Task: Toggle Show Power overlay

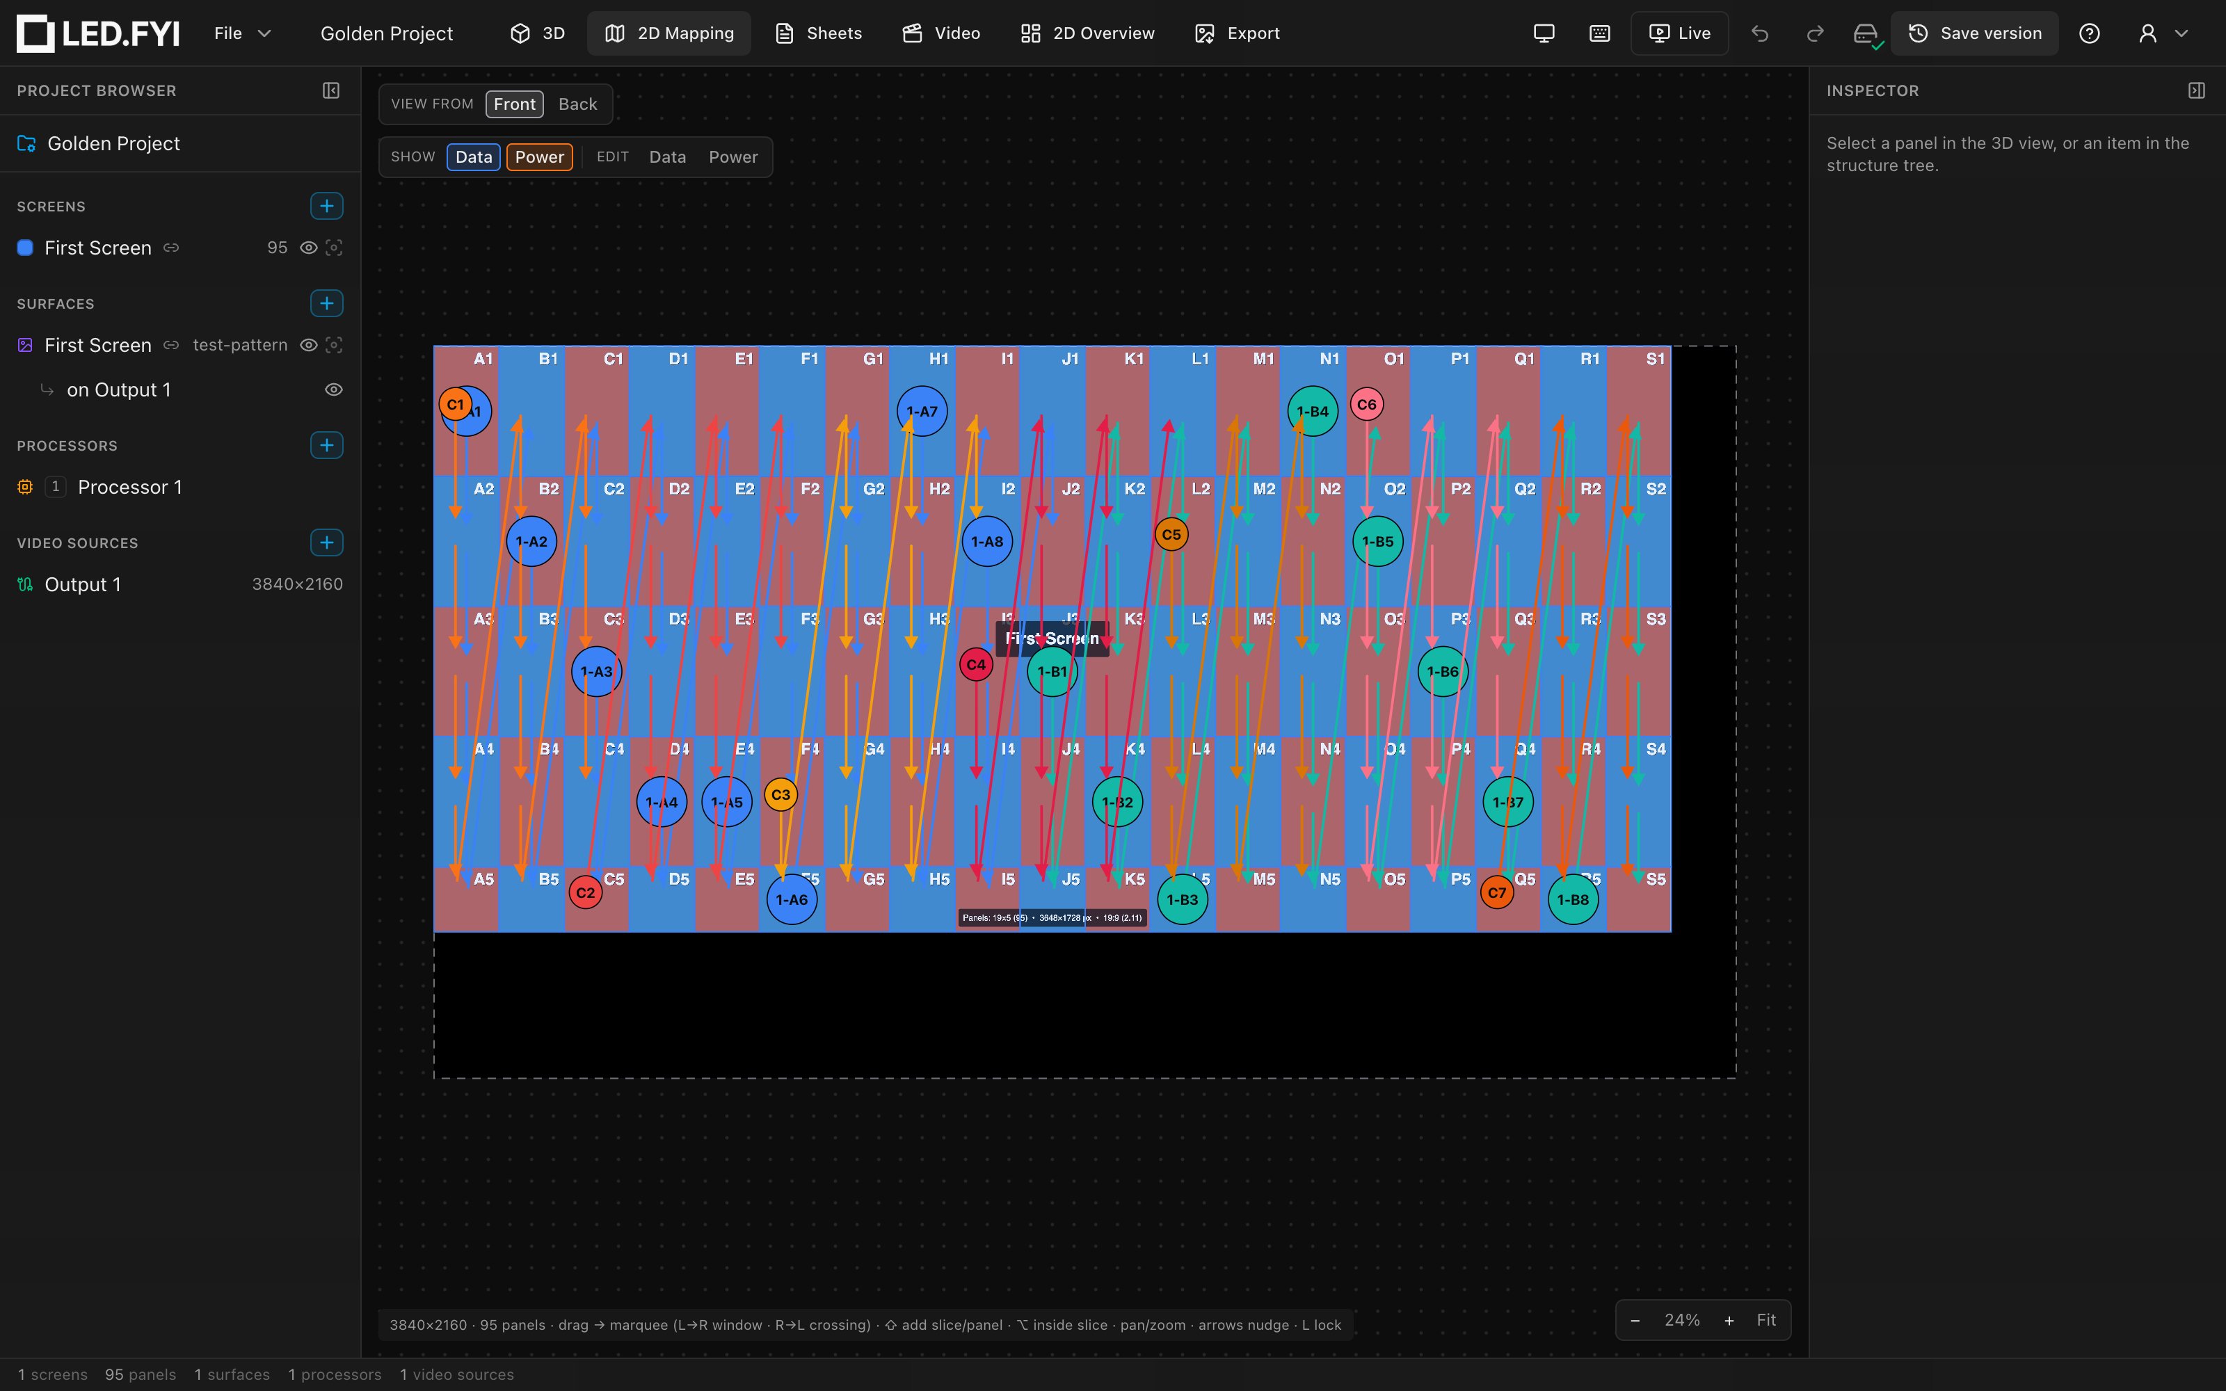Action: click(x=539, y=157)
